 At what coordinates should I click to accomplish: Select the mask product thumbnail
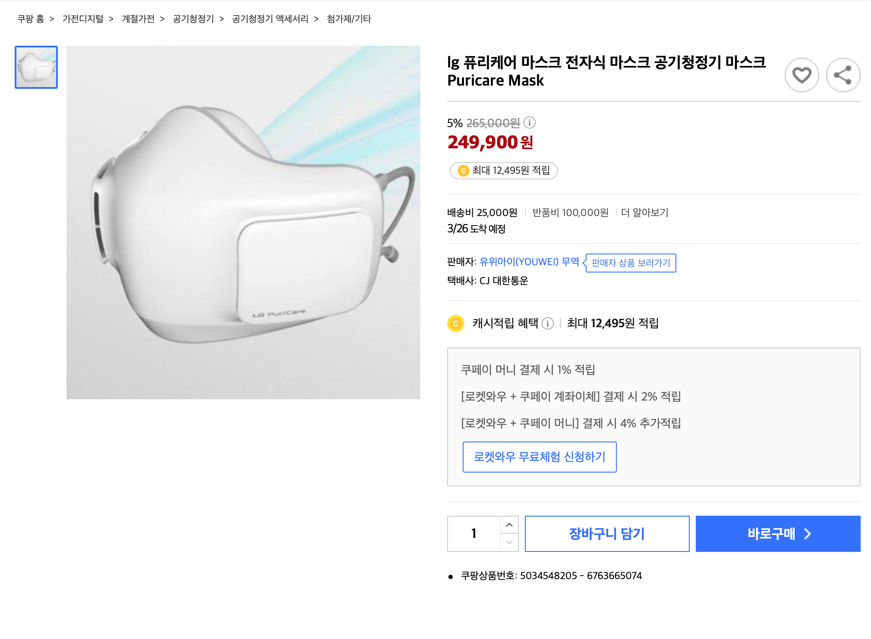point(36,67)
